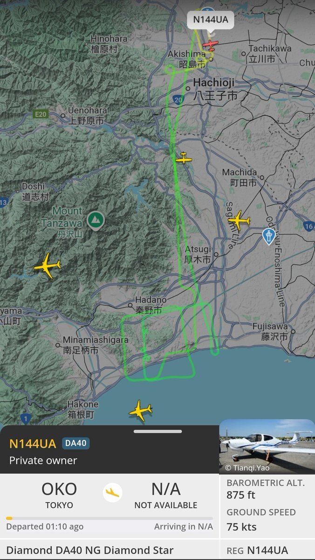Tap the blue airport tower pin marker
The image size is (315, 560).
click(x=269, y=236)
